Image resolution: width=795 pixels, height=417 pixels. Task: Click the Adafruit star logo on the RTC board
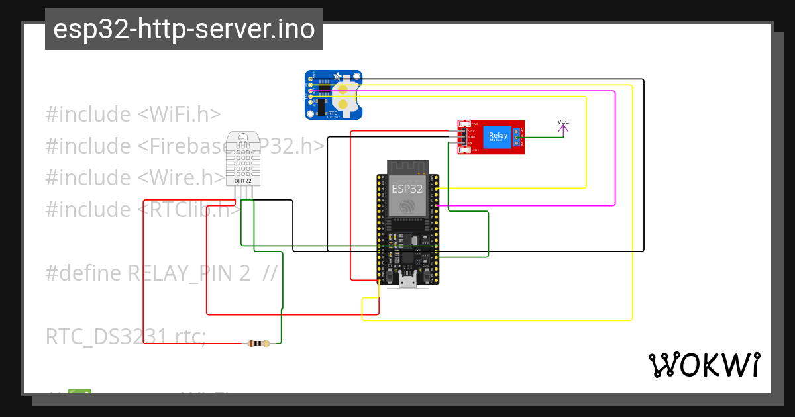(x=337, y=75)
